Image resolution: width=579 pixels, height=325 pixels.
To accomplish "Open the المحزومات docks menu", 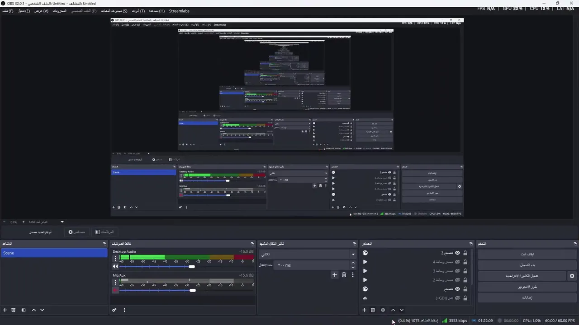I will [59, 11].
